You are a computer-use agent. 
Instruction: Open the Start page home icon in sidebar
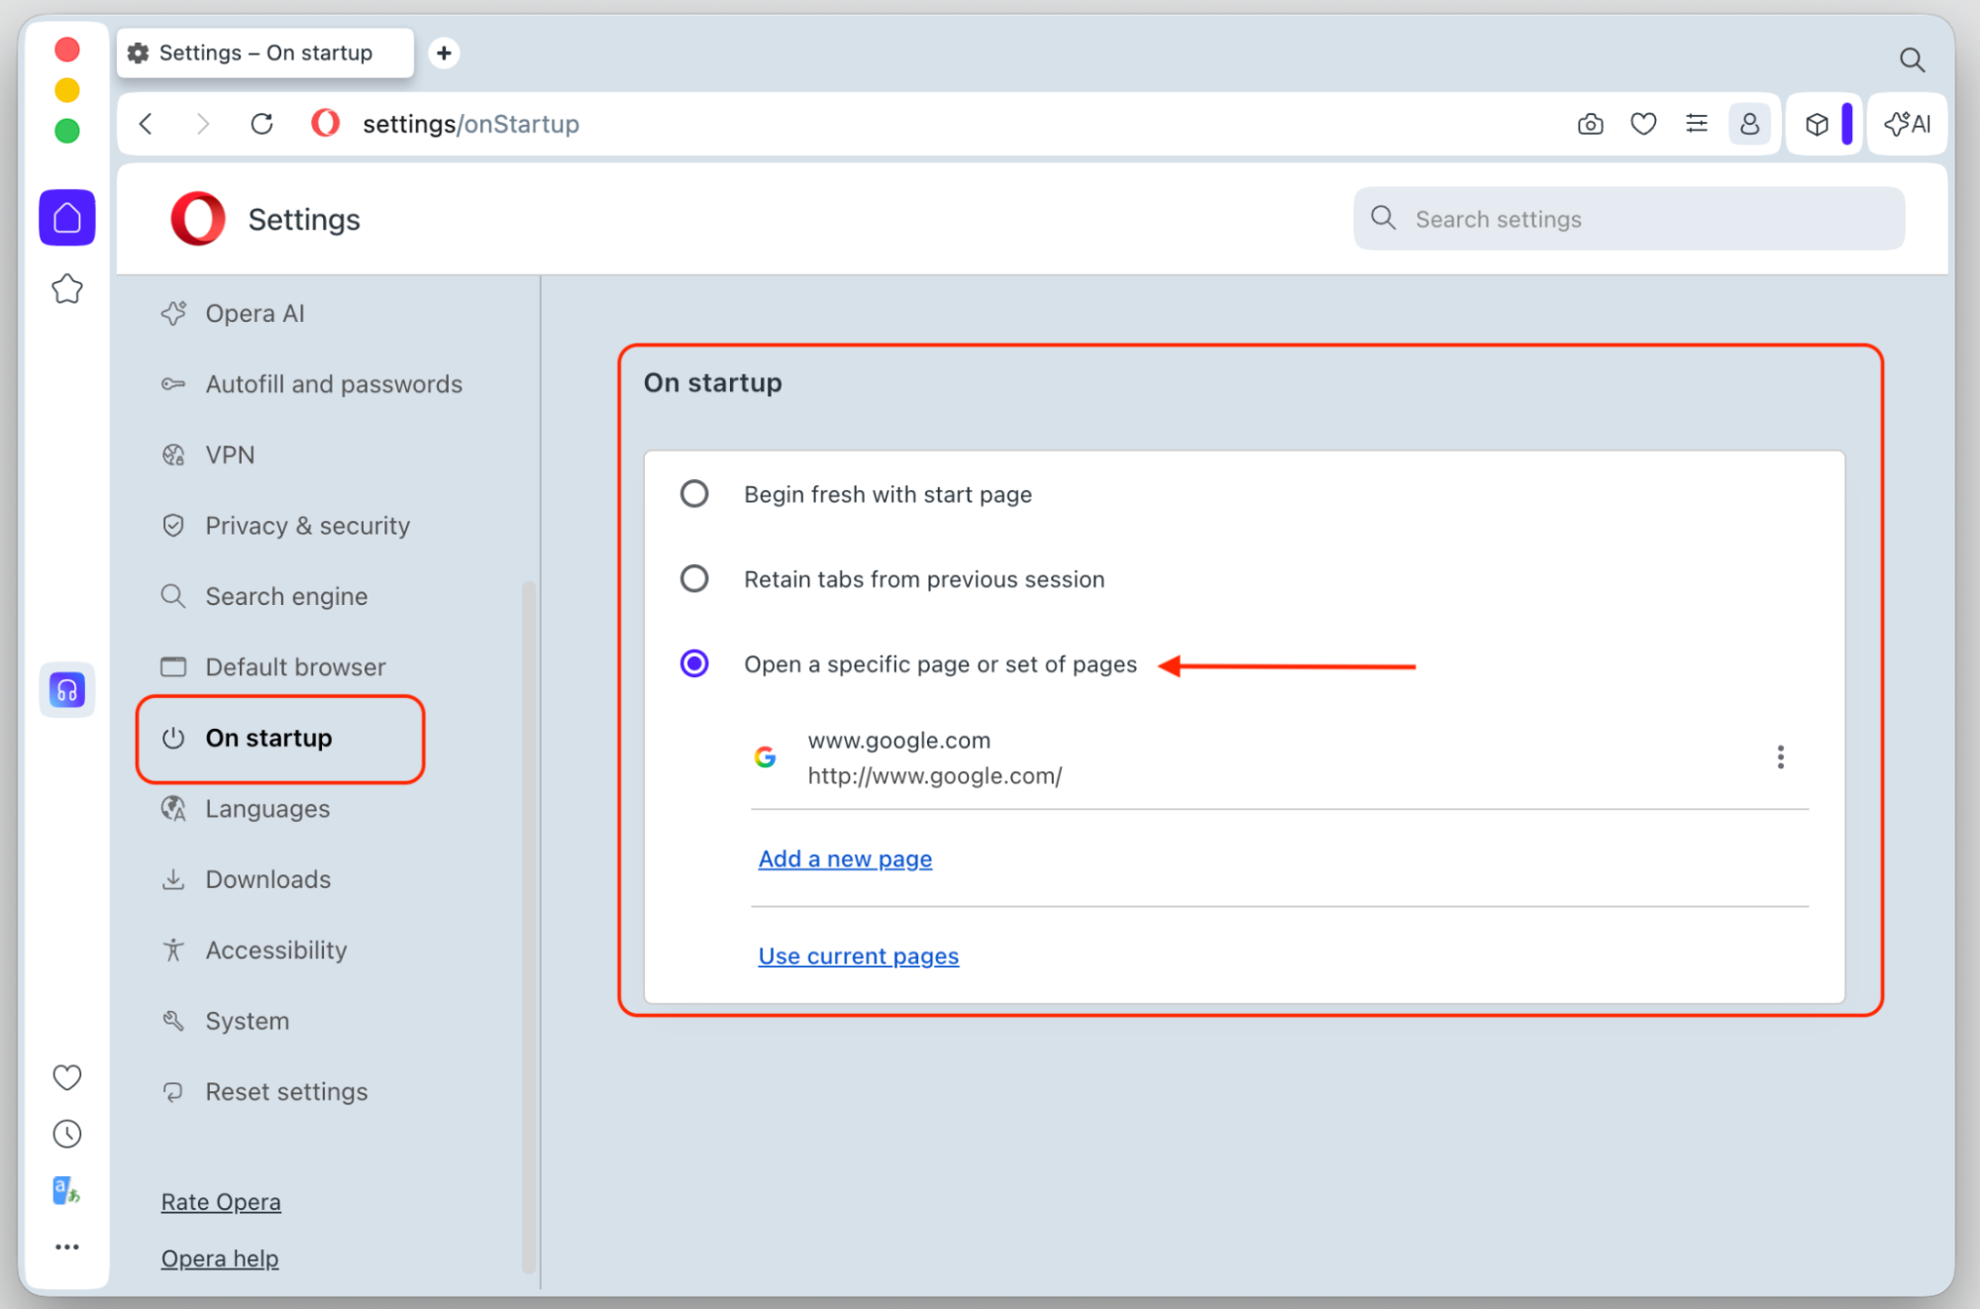point(67,217)
